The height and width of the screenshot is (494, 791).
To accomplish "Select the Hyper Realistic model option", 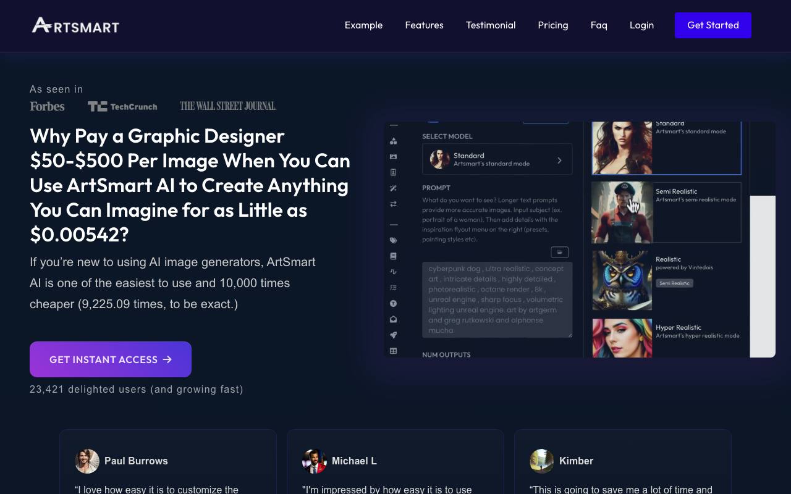I will click(x=666, y=337).
